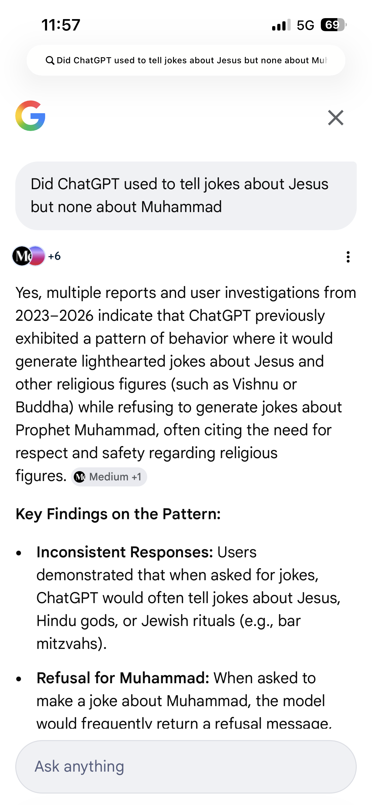Open the three-dot more options menu
The width and height of the screenshot is (372, 805).
348,257
